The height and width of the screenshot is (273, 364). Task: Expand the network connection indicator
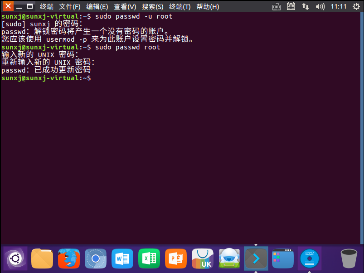[305, 6]
